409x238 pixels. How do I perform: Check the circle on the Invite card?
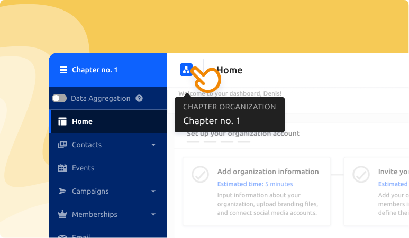tap(361, 174)
